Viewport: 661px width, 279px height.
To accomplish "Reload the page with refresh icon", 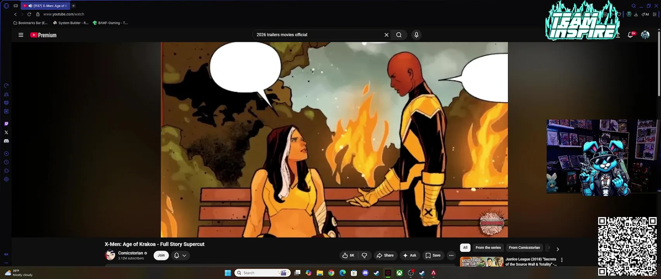I will pyautogui.click(x=29, y=14).
